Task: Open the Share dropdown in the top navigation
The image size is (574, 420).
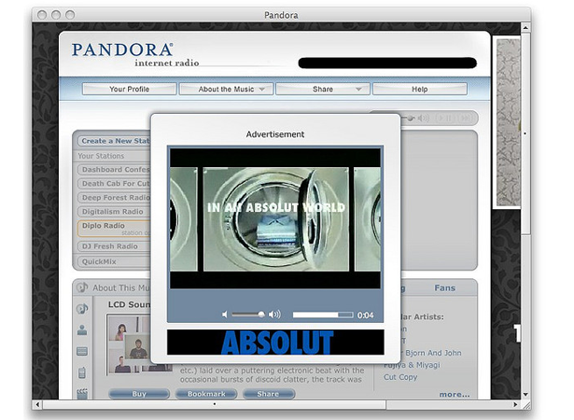Action: 323,89
